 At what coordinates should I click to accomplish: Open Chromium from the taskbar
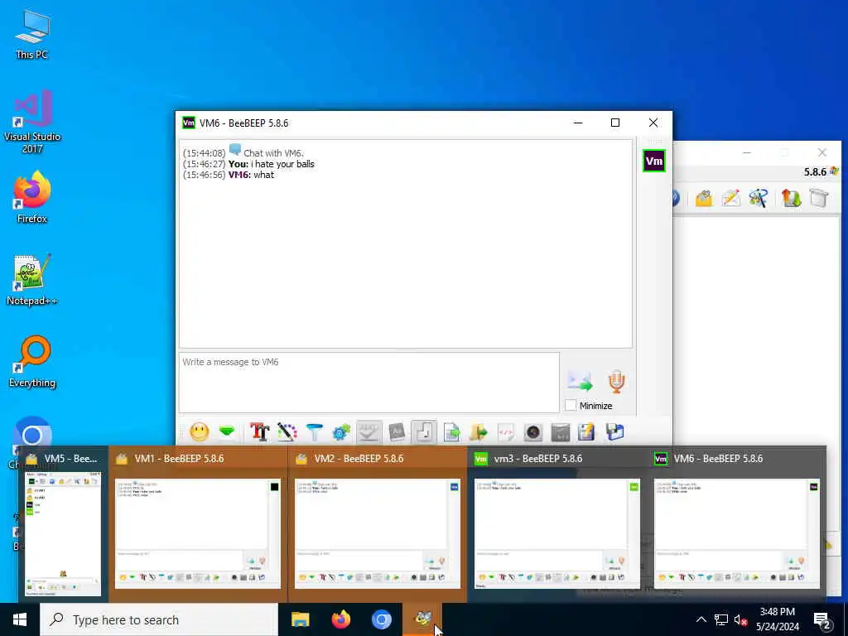tap(381, 619)
